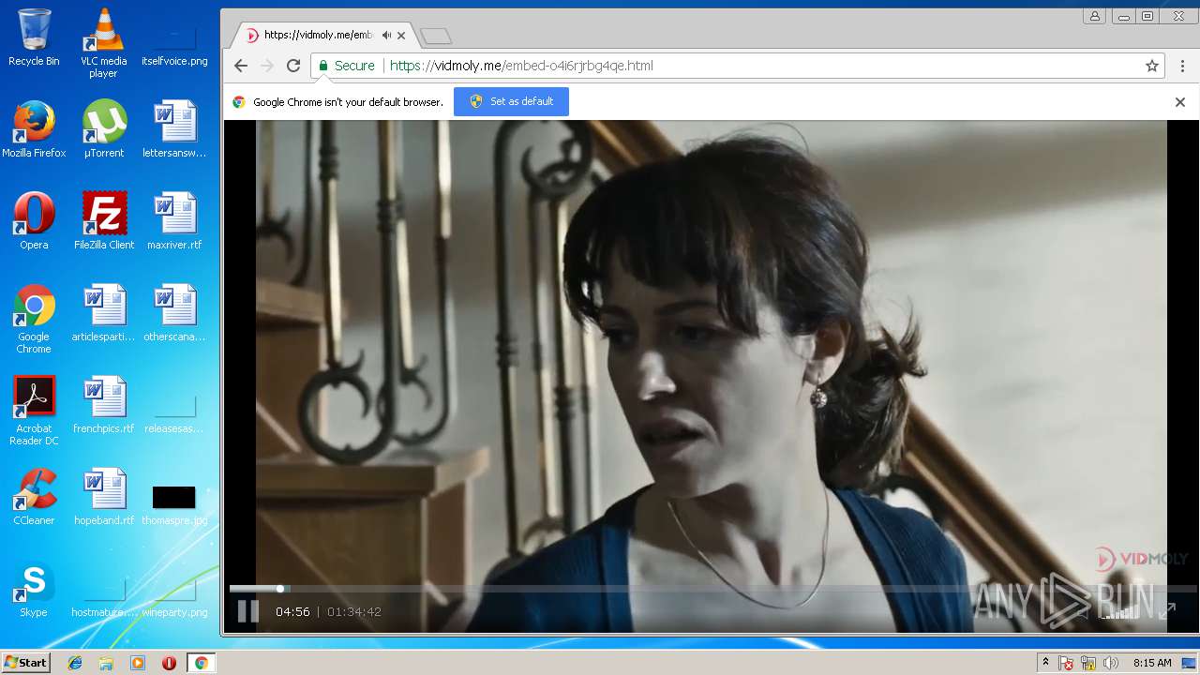The width and height of the screenshot is (1200, 675).
Task: Select the FileZilla Client desktop shortcut
Action: point(103,221)
